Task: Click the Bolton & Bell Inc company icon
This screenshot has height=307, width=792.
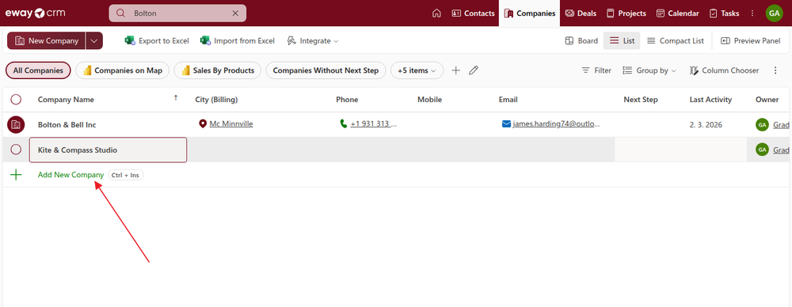Action: 16,124
